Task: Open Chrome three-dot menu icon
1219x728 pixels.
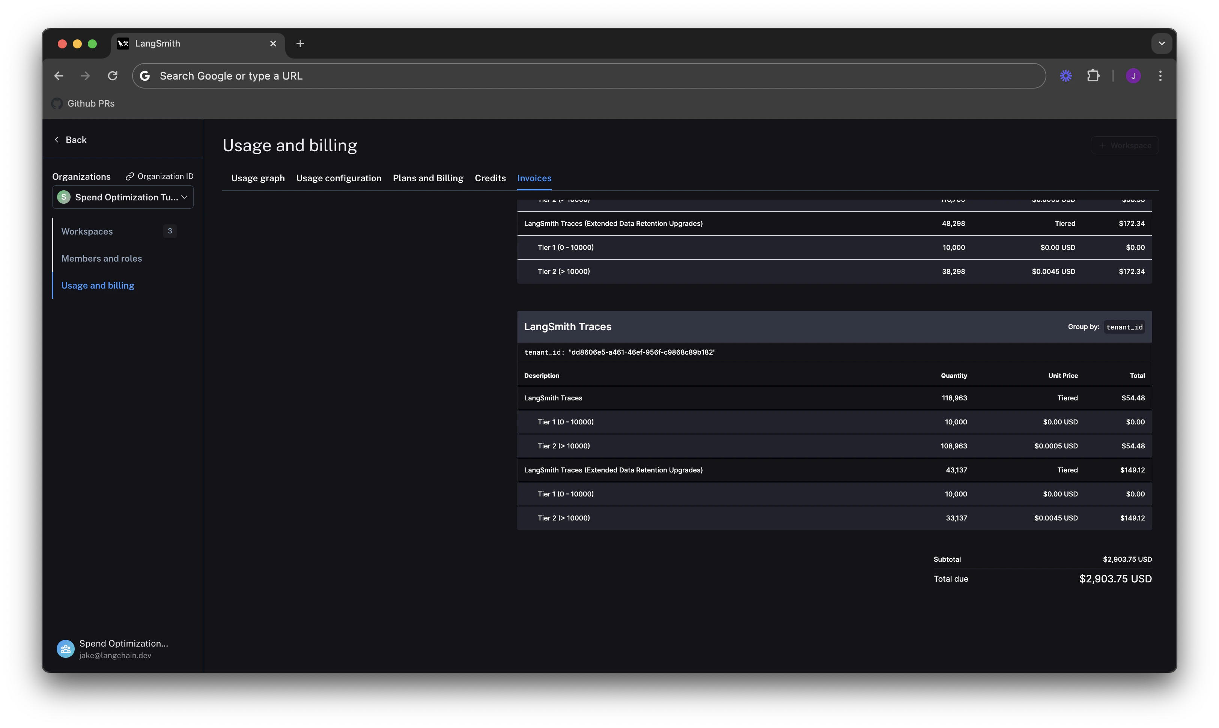Action: tap(1160, 76)
